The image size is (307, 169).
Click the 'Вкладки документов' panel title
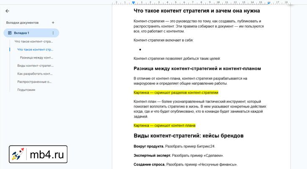coord(22,23)
